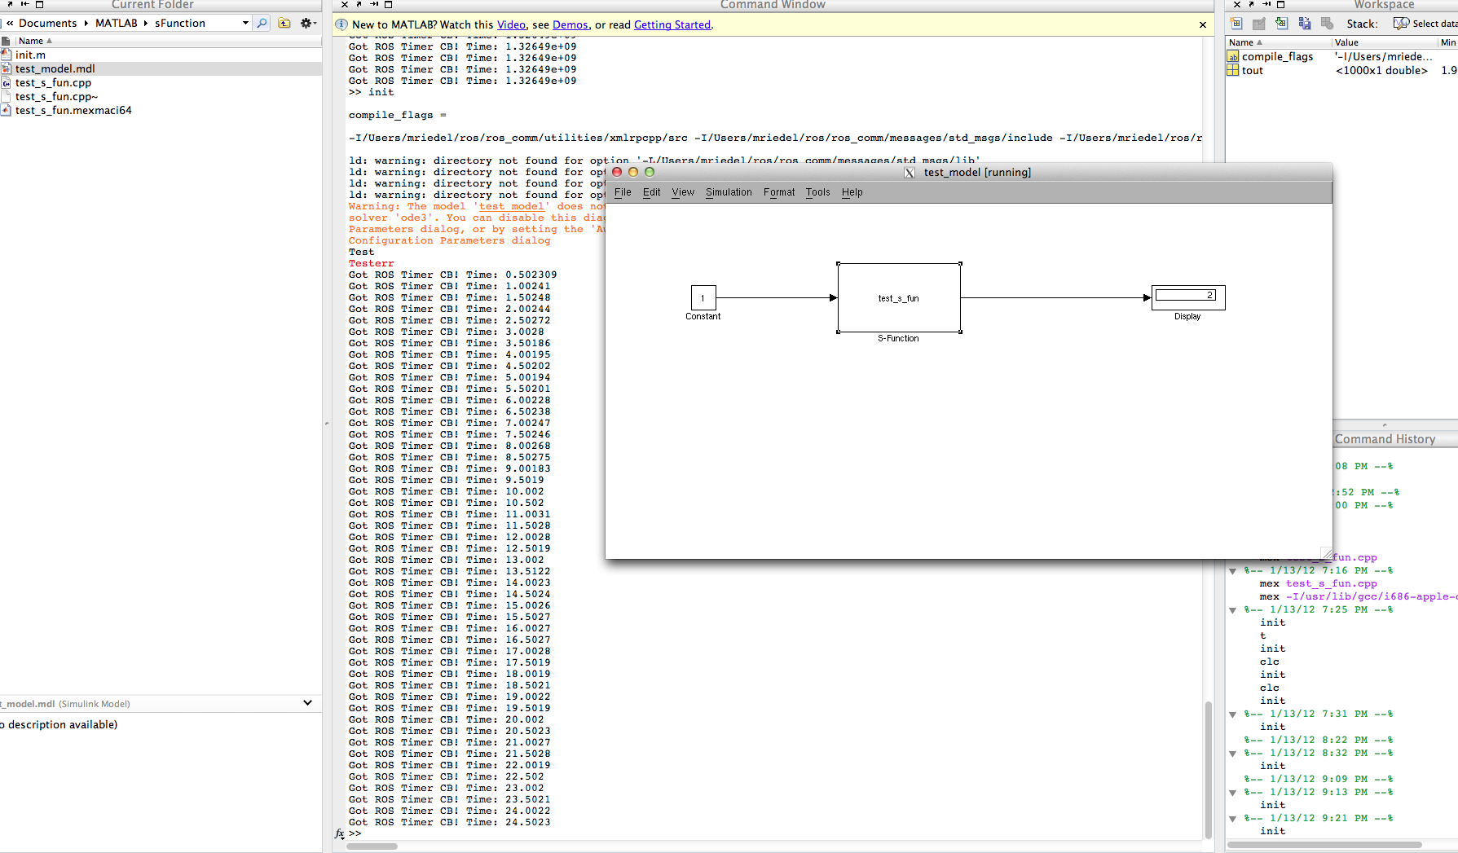
Task: Open Tools menu in test_model window
Action: pyautogui.click(x=817, y=192)
